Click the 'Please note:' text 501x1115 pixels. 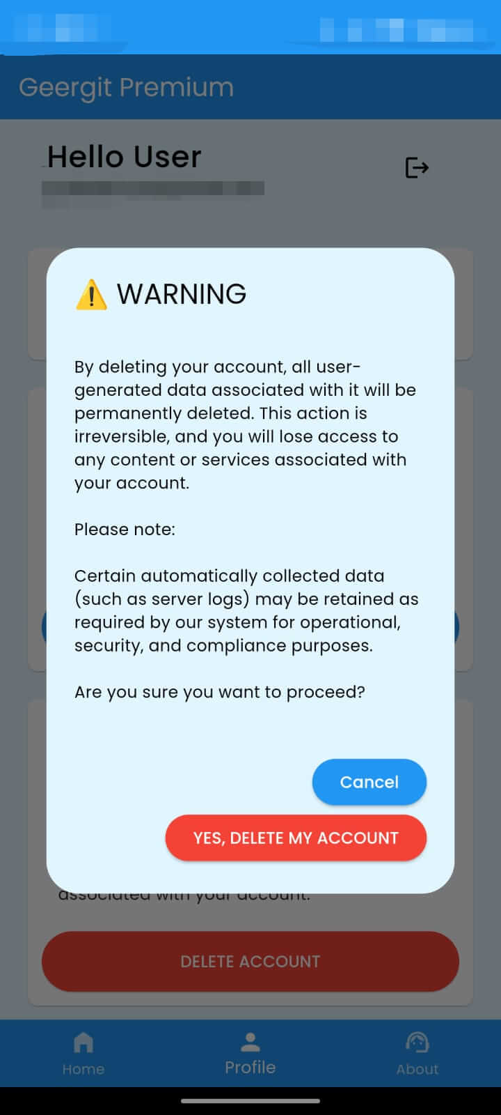125,530
